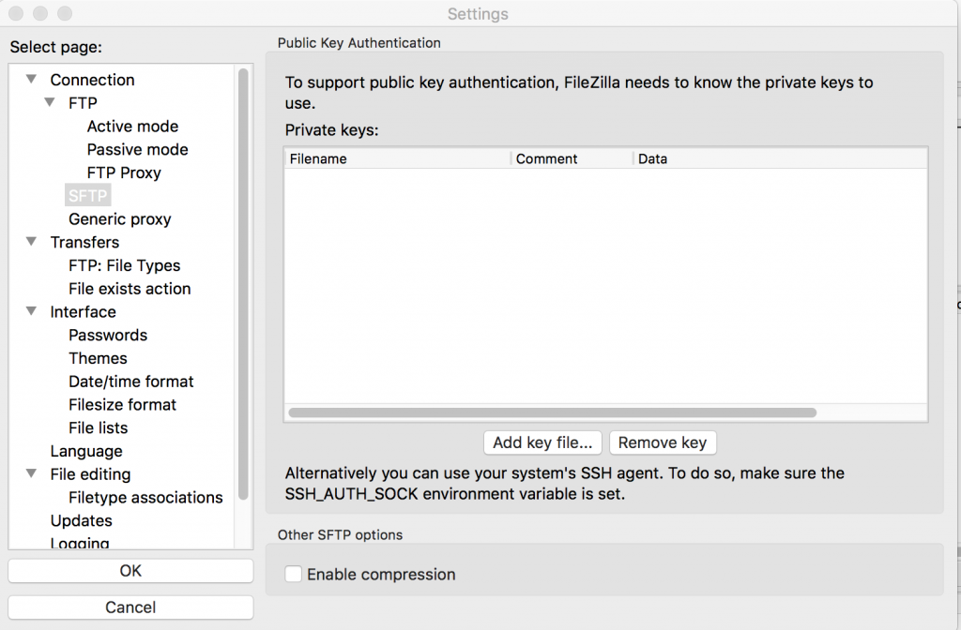Collapse the FTP subtree arrow

pos(50,103)
